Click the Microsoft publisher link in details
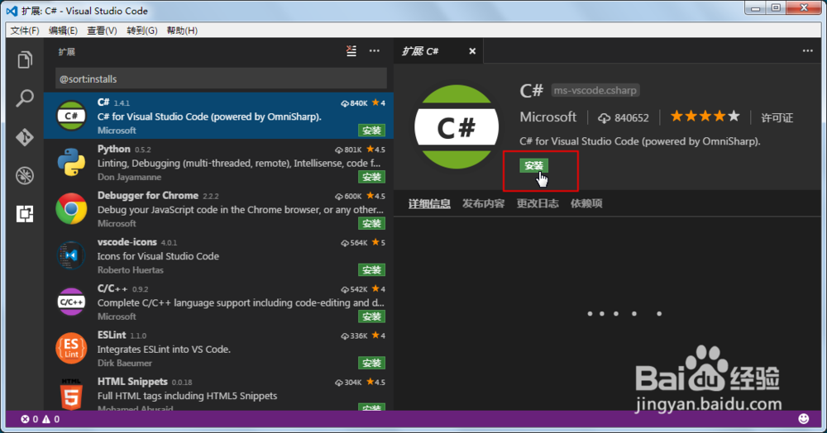 tap(548, 117)
